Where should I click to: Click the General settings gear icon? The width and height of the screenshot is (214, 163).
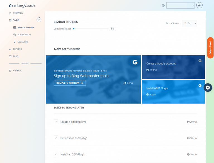[10, 71]
